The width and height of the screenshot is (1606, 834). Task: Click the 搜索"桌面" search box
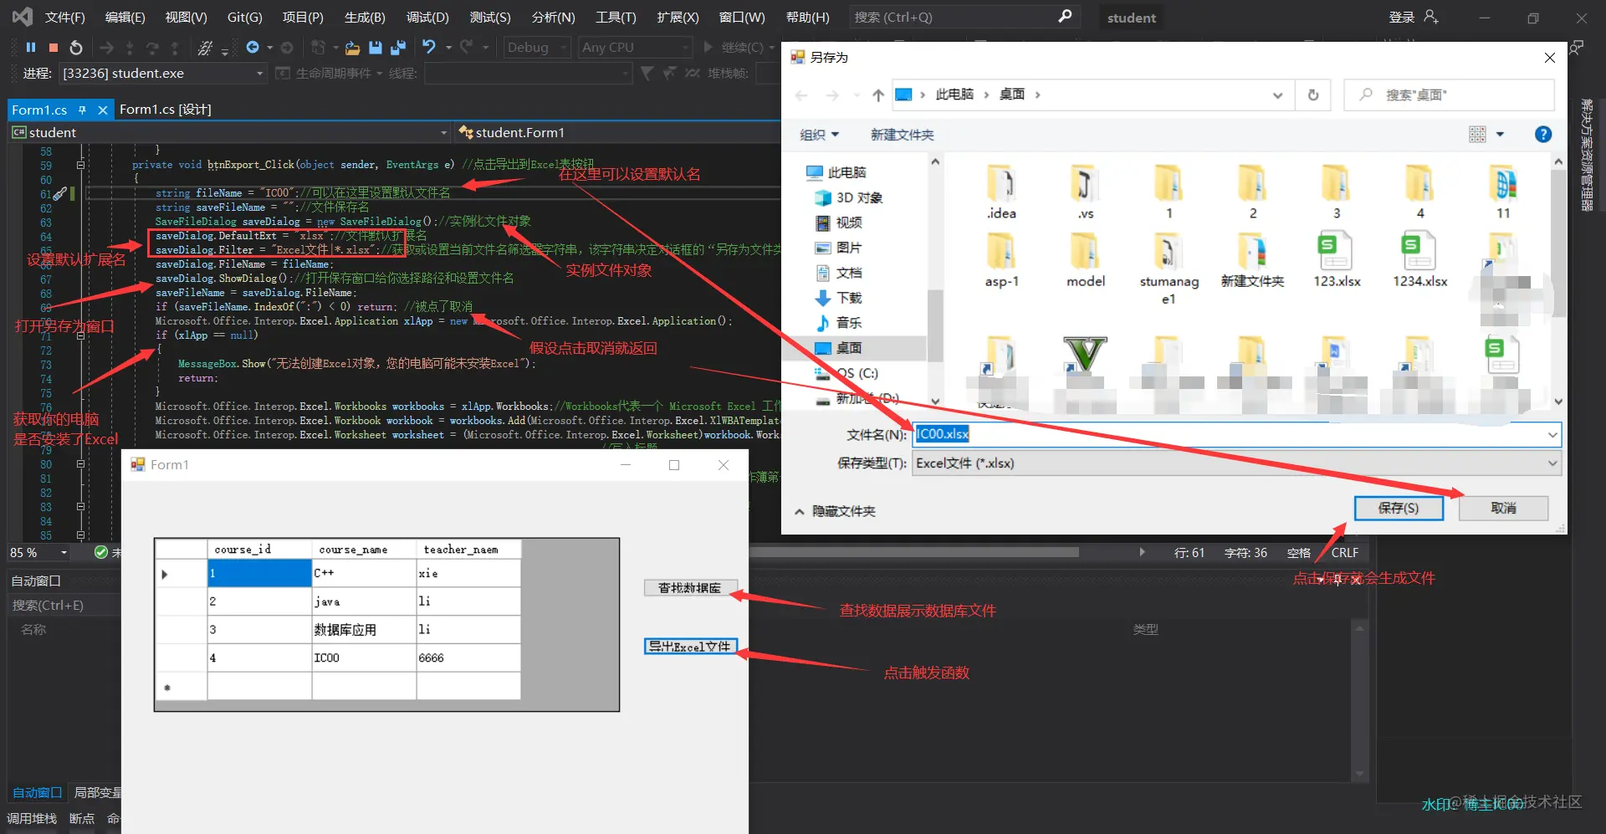coord(1449,95)
